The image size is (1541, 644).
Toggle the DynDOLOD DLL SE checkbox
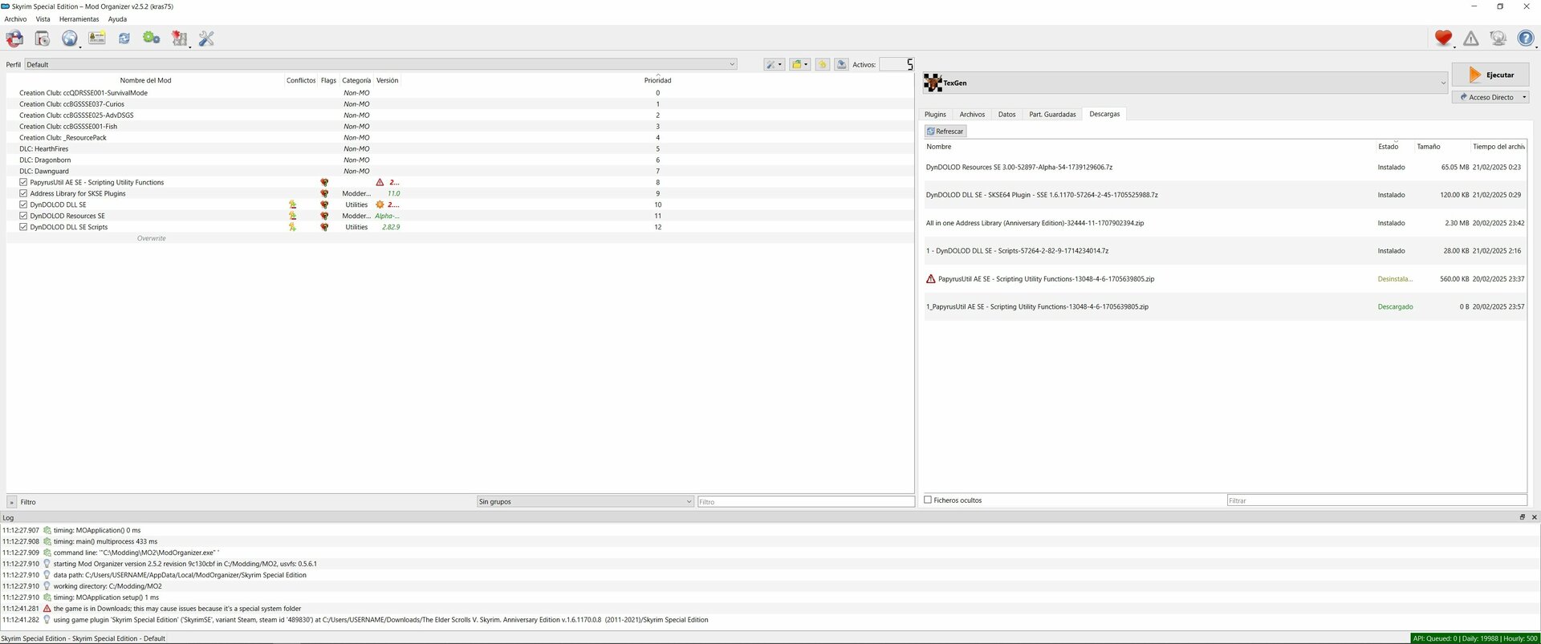[x=23, y=205]
